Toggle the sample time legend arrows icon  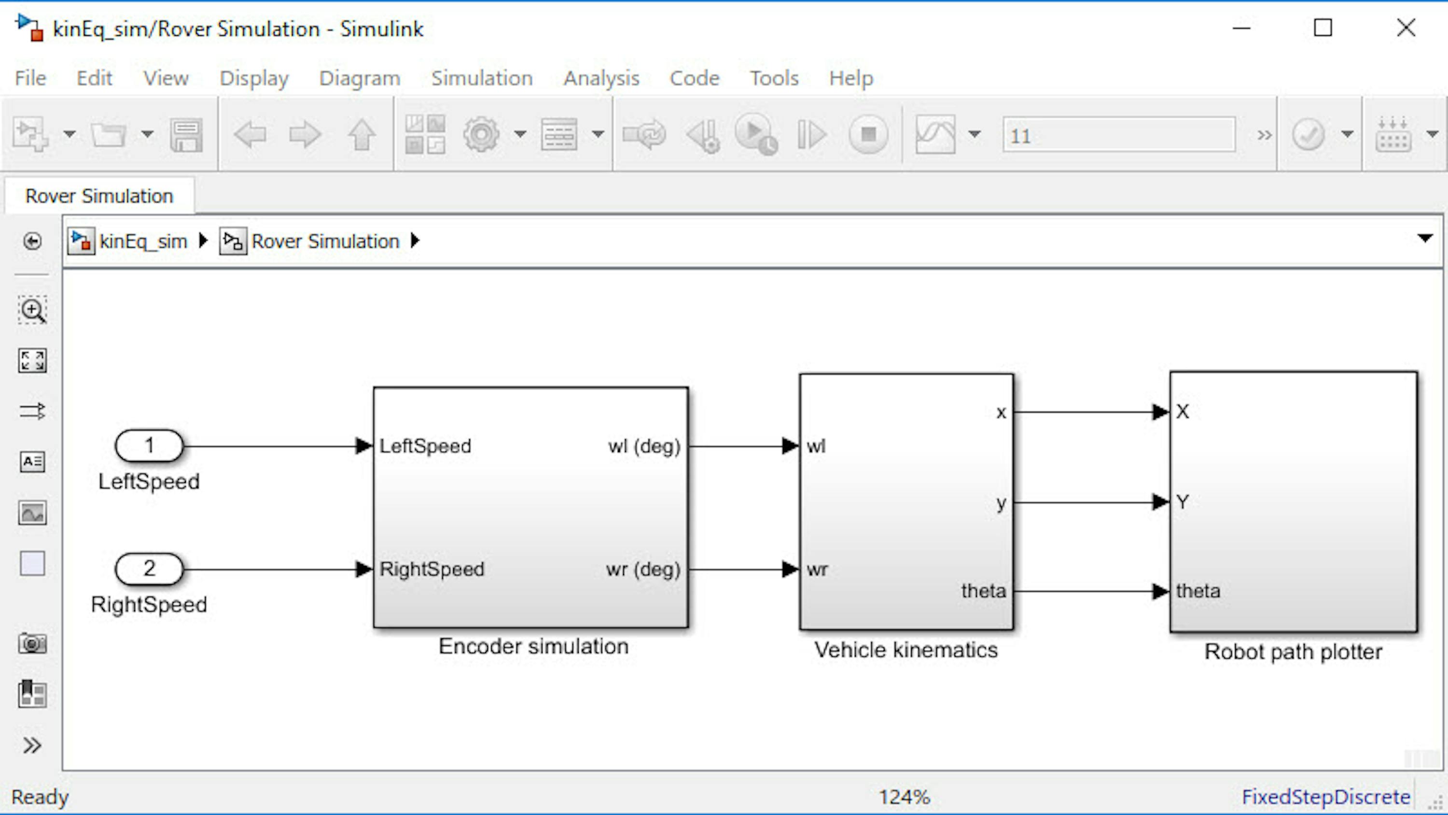pyautogui.click(x=32, y=411)
